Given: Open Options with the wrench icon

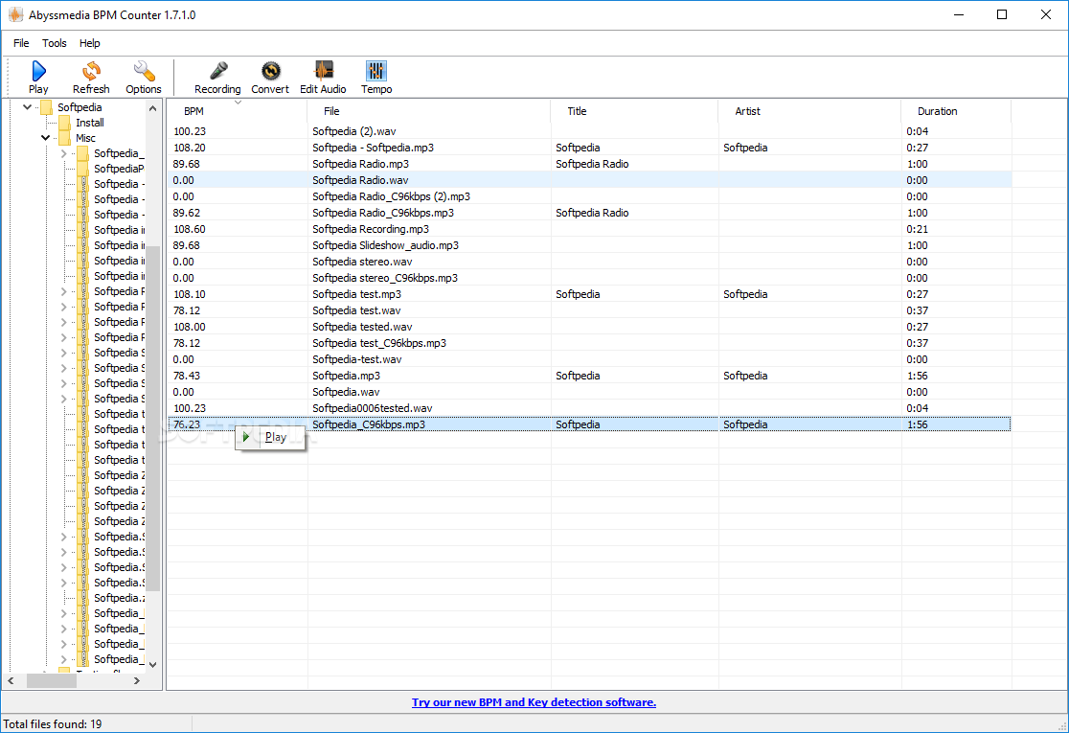Looking at the screenshot, I should pos(144,71).
